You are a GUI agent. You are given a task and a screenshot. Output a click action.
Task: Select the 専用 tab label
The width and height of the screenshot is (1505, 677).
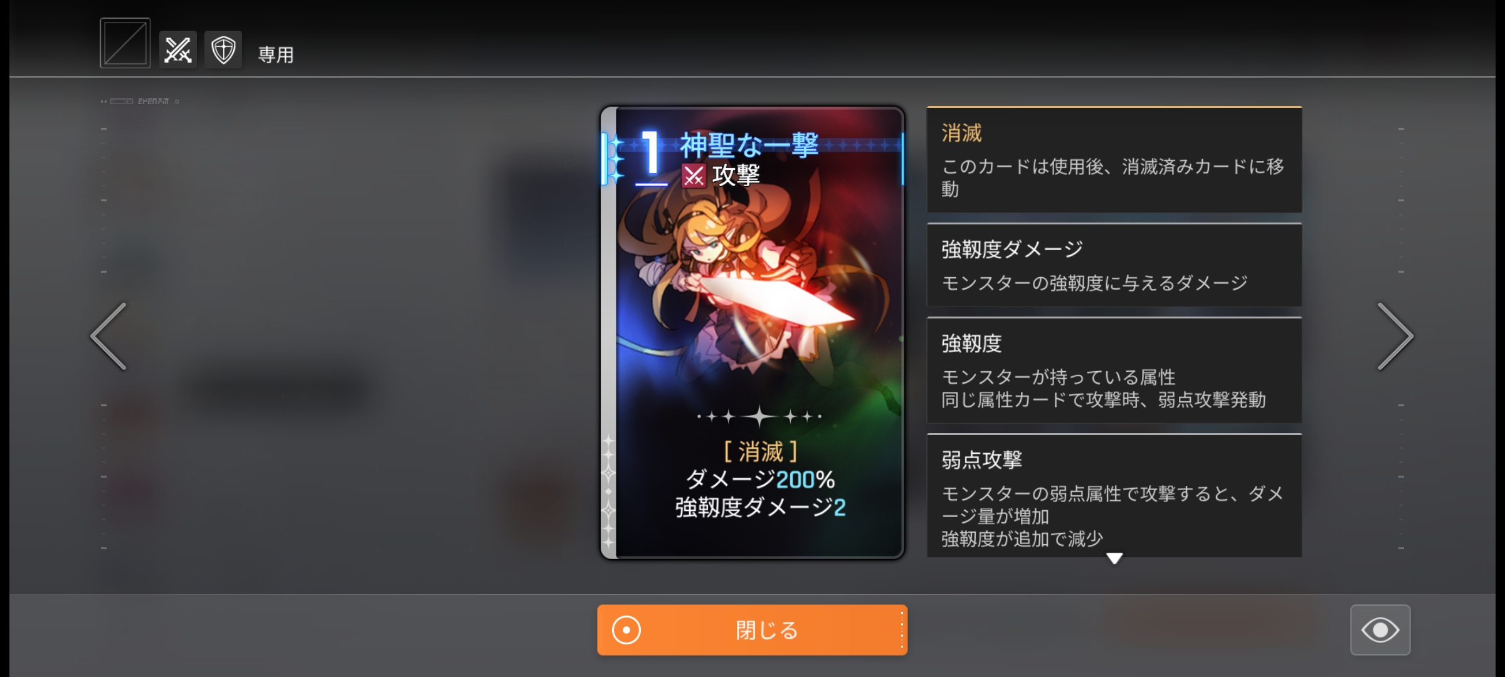click(x=276, y=55)
